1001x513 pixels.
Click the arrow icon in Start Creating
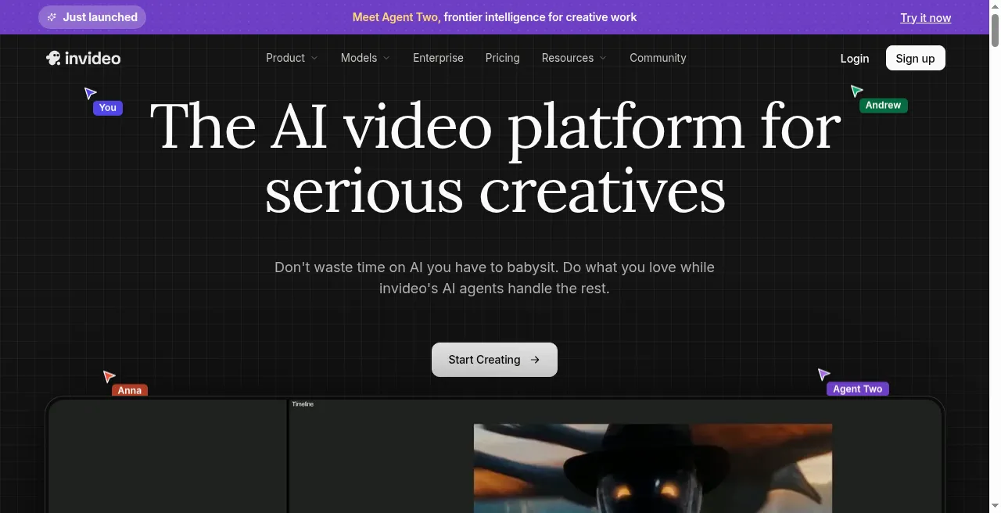tap(535, 360)
